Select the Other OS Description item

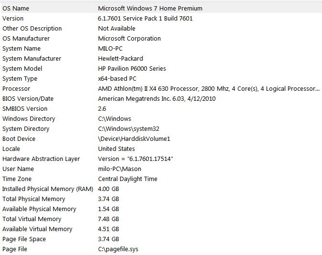pyautogui.click(x=32, y=29)
